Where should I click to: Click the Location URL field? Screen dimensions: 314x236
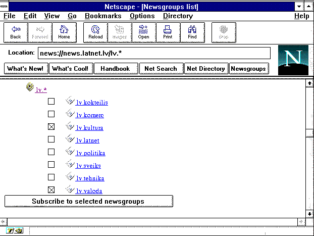(x=154, y=53)
